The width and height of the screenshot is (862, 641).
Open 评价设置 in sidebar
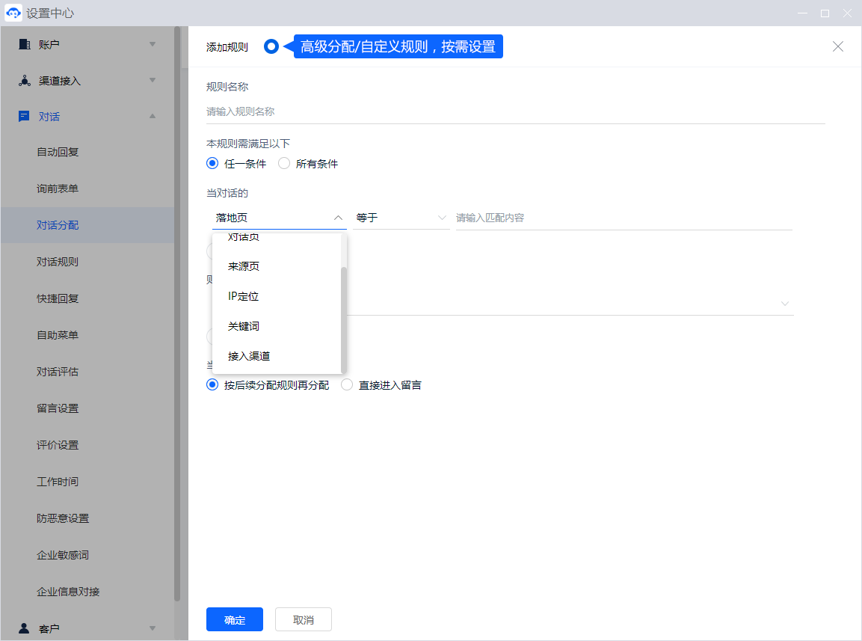[x=58, y=445]
